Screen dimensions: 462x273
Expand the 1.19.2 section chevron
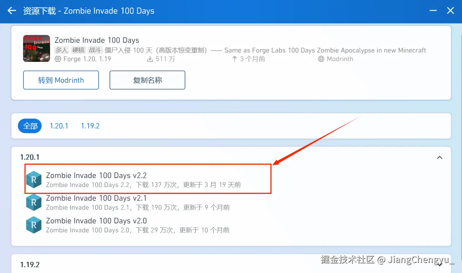[x=440, y=264]
